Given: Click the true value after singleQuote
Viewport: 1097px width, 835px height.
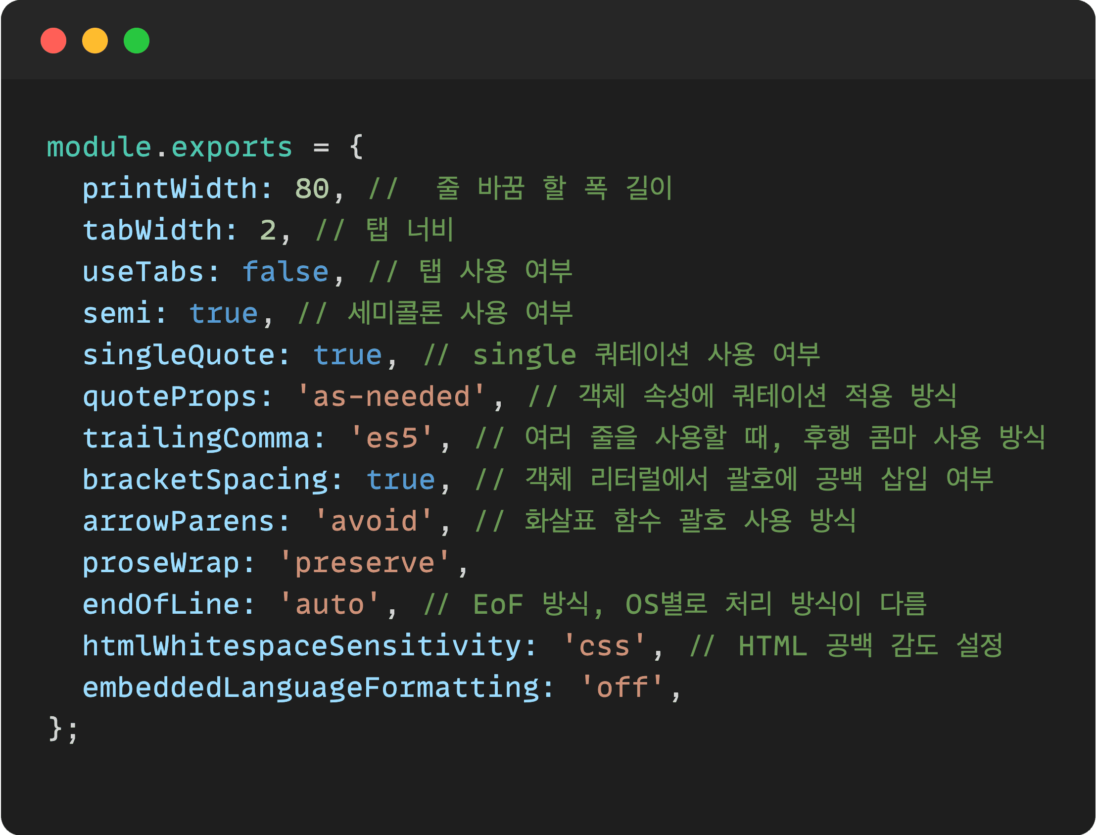Looking at the screenshot, I should (x=348, y=355).
